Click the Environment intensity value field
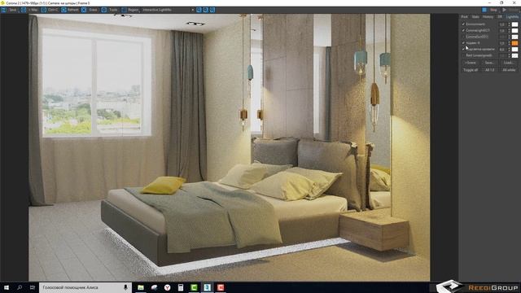Screen dimensions: 521x293 pyautogui.click(x=502, y=24)
